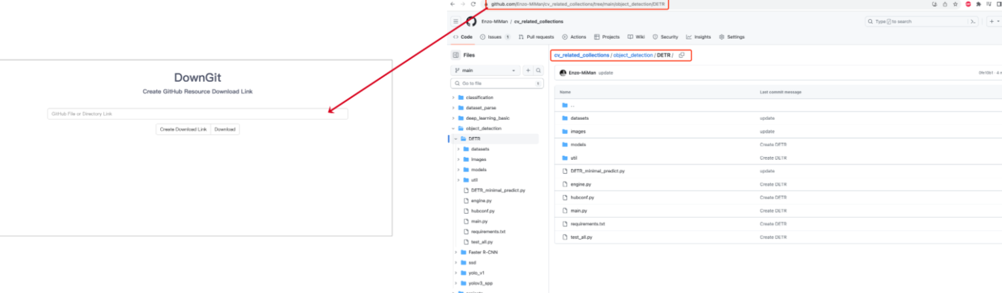Expand the datasets folder in file tree
The image size is (1002, 293).
tap(459, 149)
